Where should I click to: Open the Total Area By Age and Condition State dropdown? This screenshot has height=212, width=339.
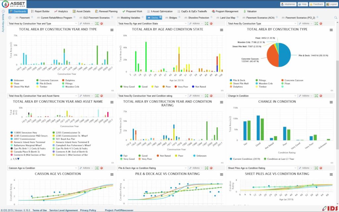click(x=153, y=24)
